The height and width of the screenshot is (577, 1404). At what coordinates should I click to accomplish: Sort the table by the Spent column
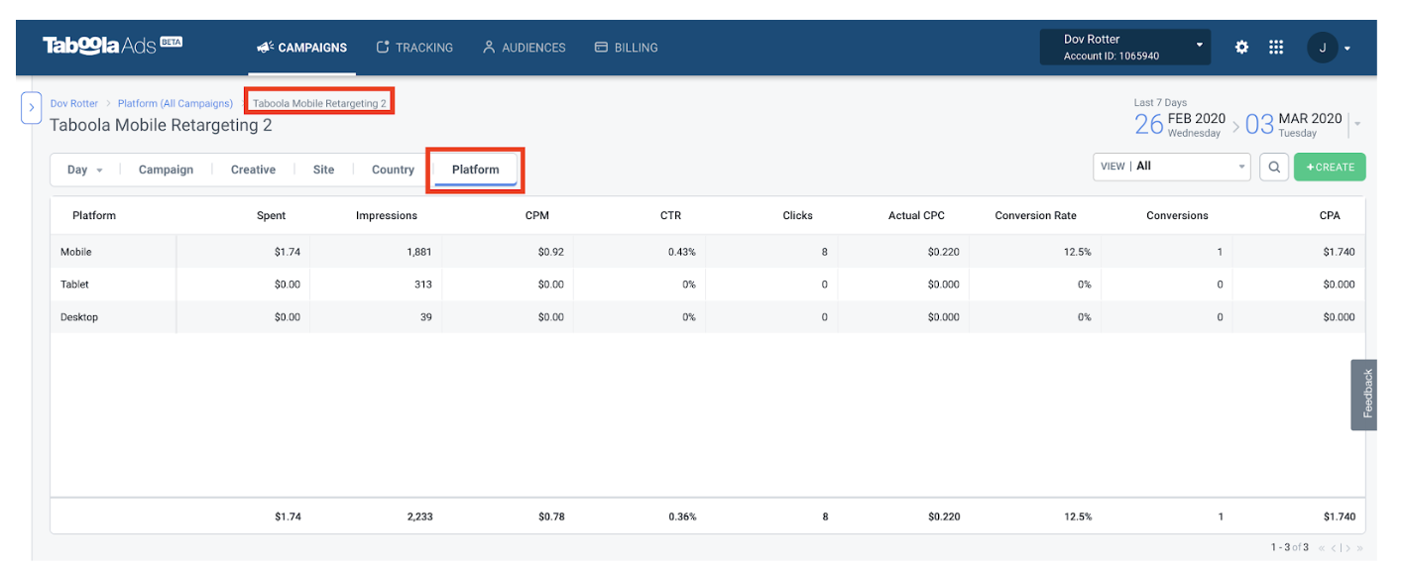coord(271,215)
